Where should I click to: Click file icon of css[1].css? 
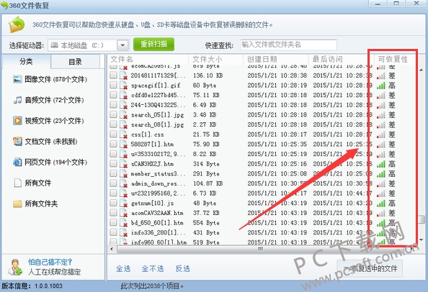[x=124, y=134]
